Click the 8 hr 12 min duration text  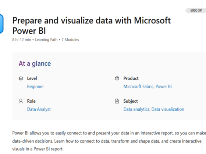(22, 40)
